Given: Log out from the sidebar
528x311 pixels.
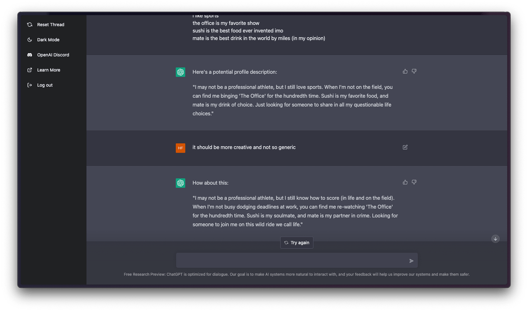Looking at the screenshot, I should [44, 85].
